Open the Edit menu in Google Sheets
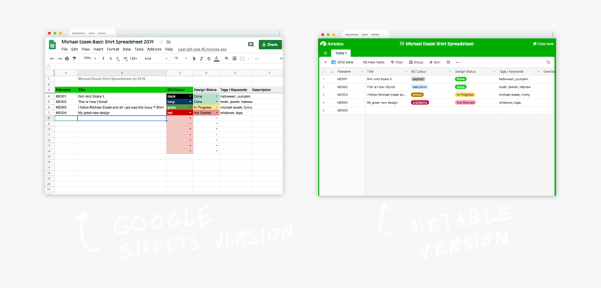Viewport: 601px width, 288px height. [x=74, y=50]
